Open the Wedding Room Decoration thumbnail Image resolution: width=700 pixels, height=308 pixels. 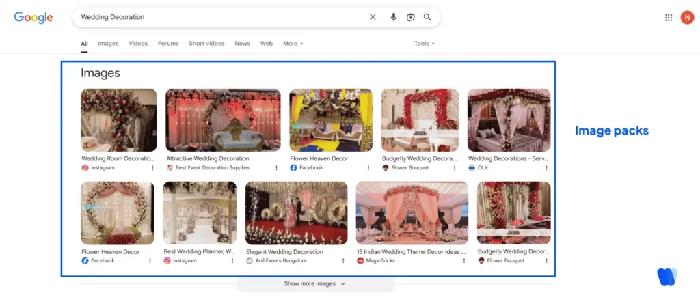119,120
